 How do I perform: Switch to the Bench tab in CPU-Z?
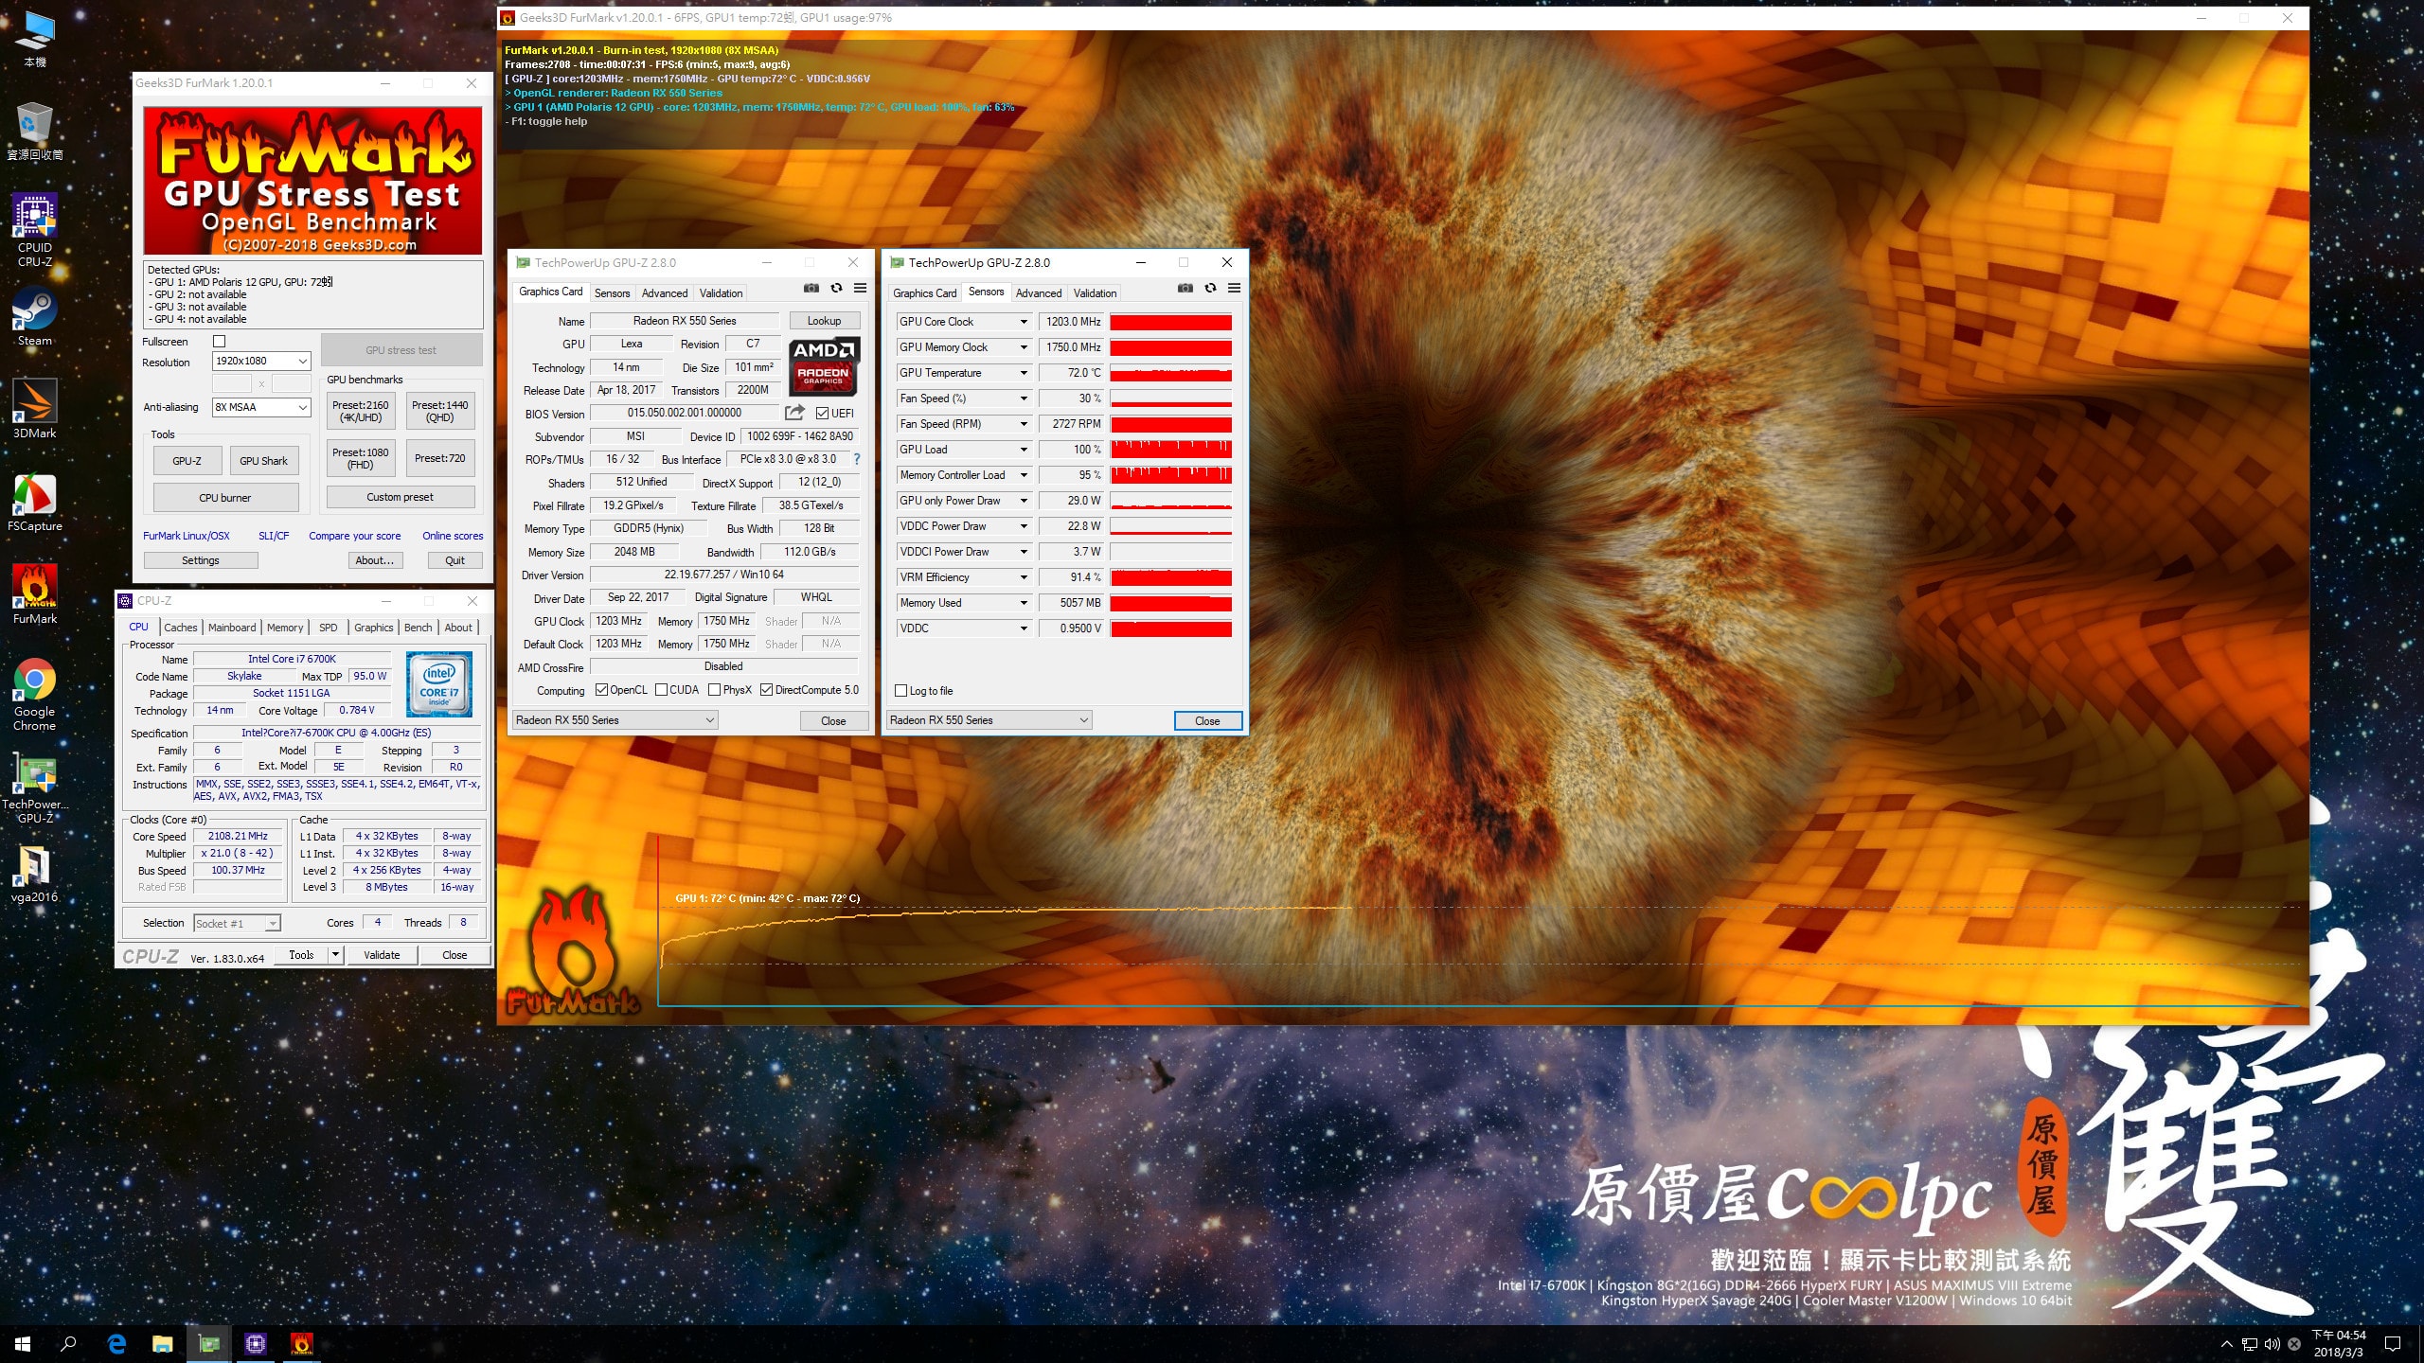(418, 628)
